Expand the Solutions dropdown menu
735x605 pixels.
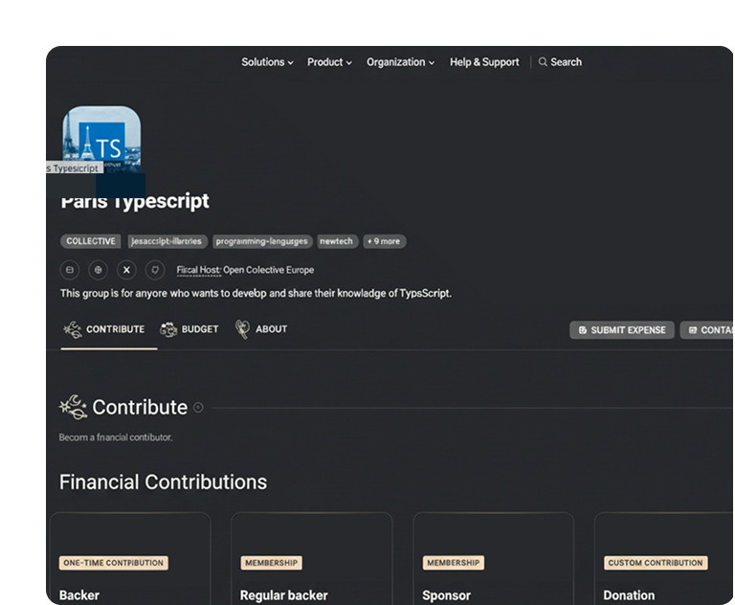267,62
